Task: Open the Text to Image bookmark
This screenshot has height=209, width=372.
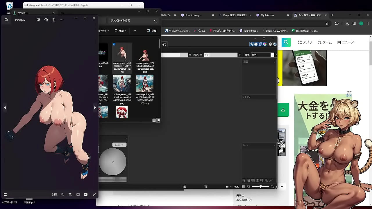Action: pyautogui.click(x=248, y=31)
